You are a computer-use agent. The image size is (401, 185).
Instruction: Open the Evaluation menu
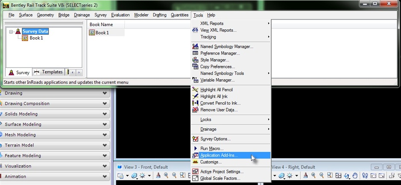(x=120, y=15)
